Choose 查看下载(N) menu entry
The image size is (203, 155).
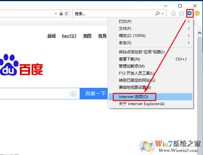(x=150, y=59)
